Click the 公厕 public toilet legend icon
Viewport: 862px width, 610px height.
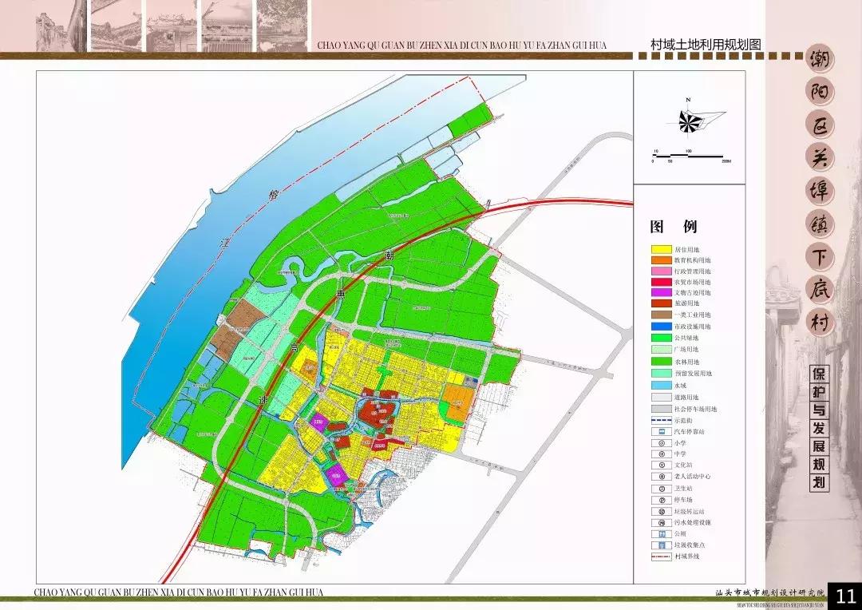662,534
